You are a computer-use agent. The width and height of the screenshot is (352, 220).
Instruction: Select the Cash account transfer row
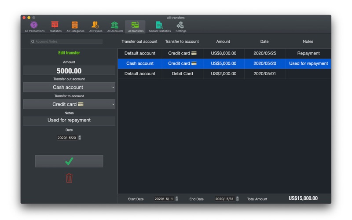click(224, 63)
